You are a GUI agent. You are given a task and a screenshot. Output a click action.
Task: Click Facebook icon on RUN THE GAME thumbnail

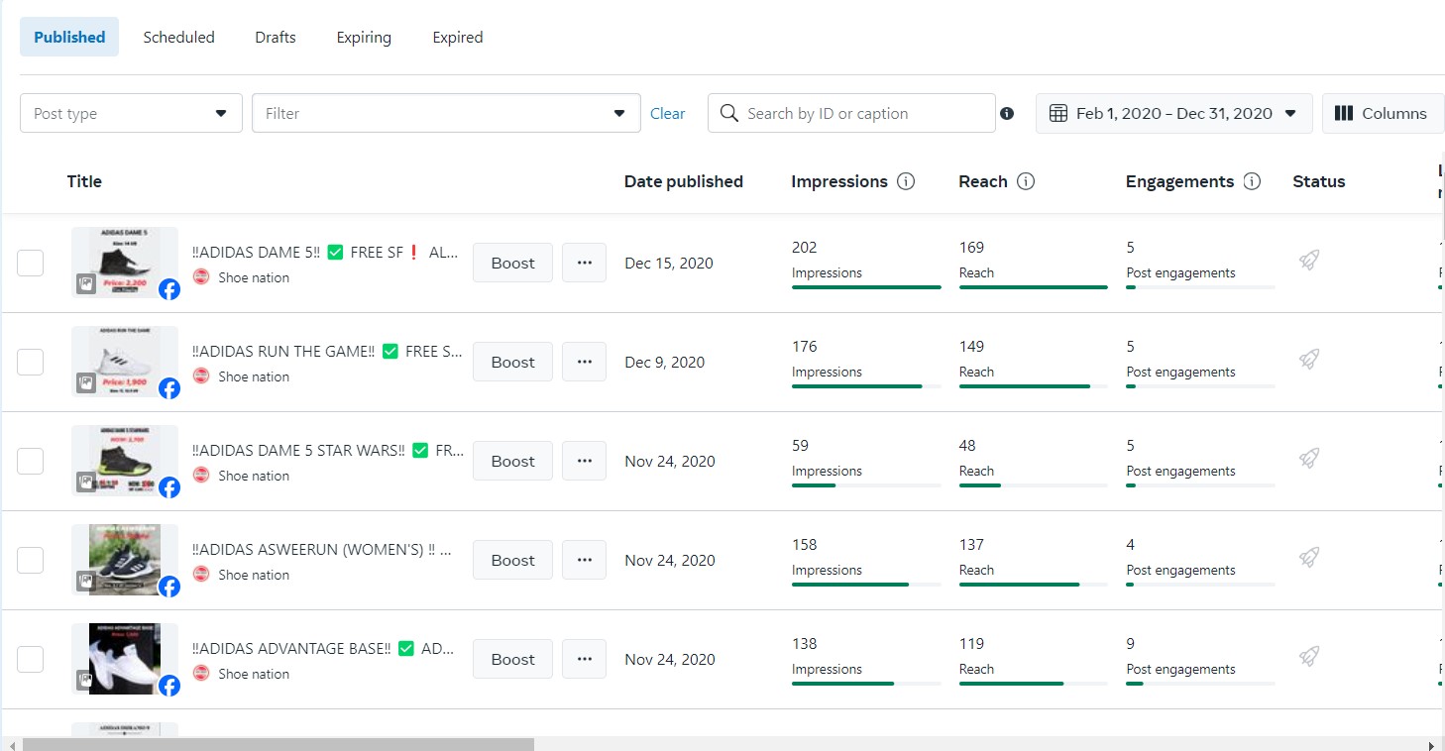coord(169,388)
